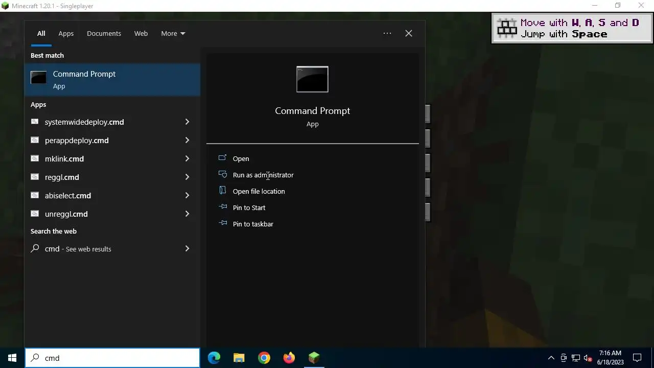
Task: Click the abiselect.cmd file icon
Action: (35, 195)
